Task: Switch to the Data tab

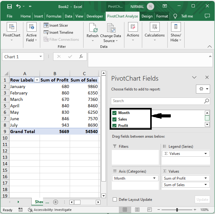Action: point(68,16)
